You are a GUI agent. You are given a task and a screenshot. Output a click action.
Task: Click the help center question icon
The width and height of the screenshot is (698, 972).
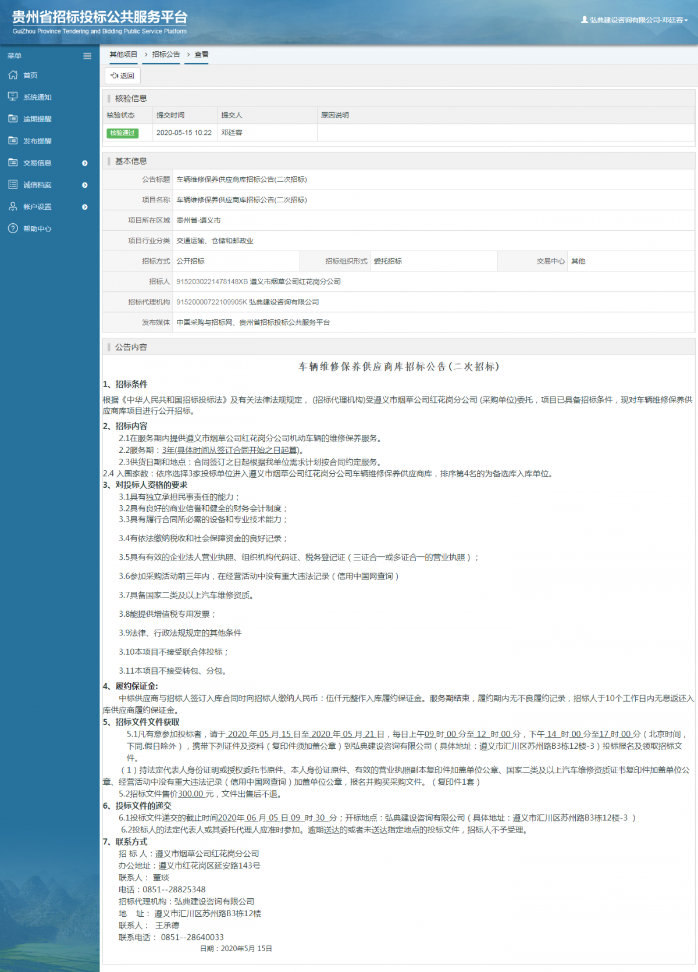[13, 228]
